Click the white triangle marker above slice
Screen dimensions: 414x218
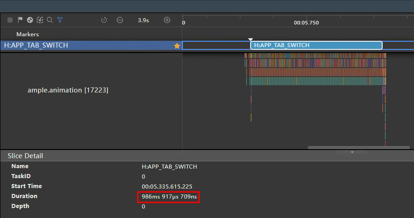pyautogui.click(x=251, y=39)
